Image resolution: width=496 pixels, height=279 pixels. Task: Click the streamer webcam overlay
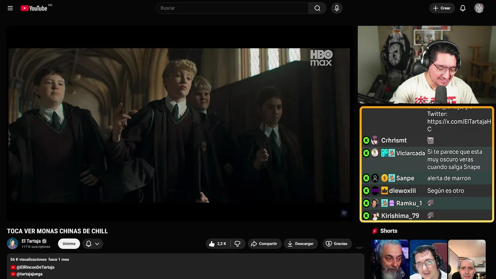tap(427, 65)
